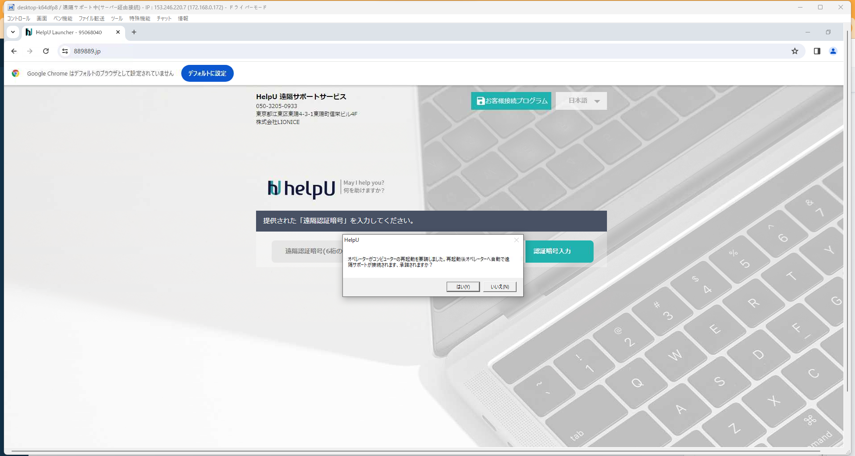Viewport: 855px width, 456px height.
Task: Open Chrome side panel icon
Action: click(817, 51)
